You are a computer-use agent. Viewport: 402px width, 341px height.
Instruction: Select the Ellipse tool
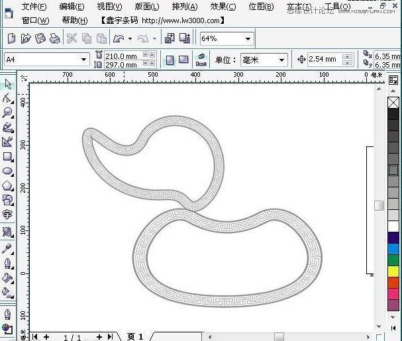click(x=8, y=171)
